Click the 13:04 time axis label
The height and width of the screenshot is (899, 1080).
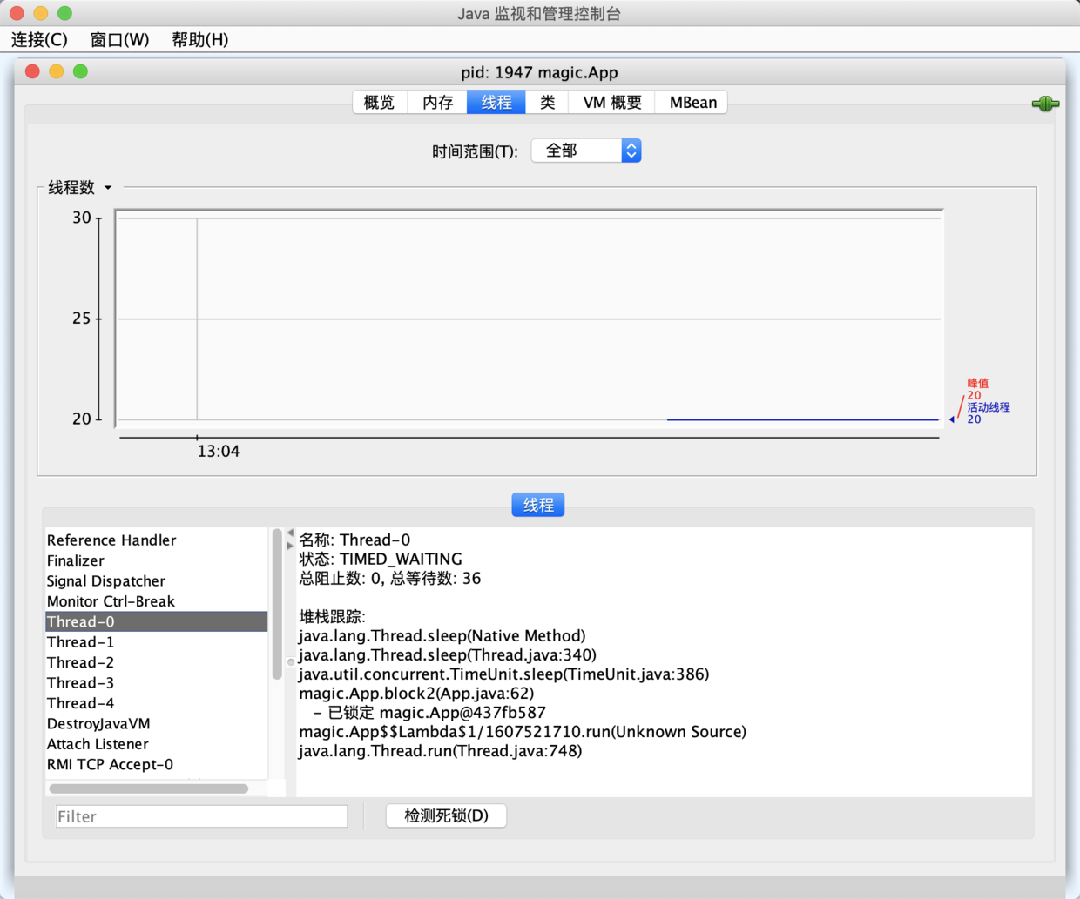[218, 451]
